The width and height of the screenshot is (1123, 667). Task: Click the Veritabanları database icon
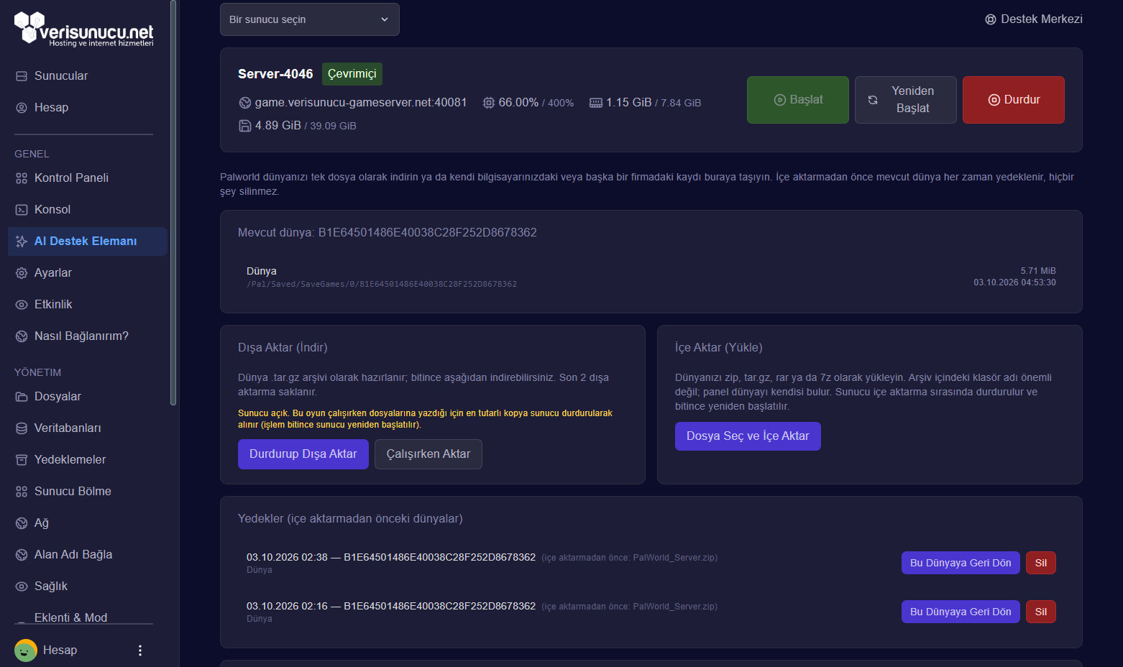pos(22,428)
